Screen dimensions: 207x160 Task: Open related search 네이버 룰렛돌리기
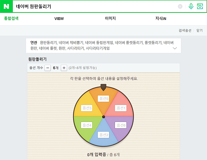pyautogui.click(x=129, y=43)
